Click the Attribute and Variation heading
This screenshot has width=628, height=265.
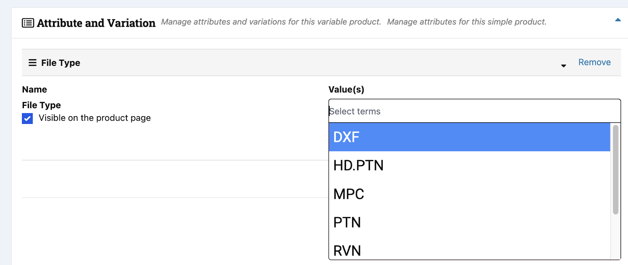[x=96, y=23]
